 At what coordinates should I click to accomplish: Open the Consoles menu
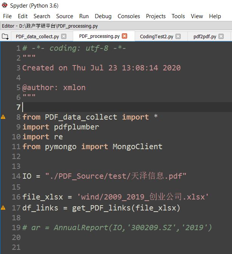pyautogui.click(x=129, y=16)
